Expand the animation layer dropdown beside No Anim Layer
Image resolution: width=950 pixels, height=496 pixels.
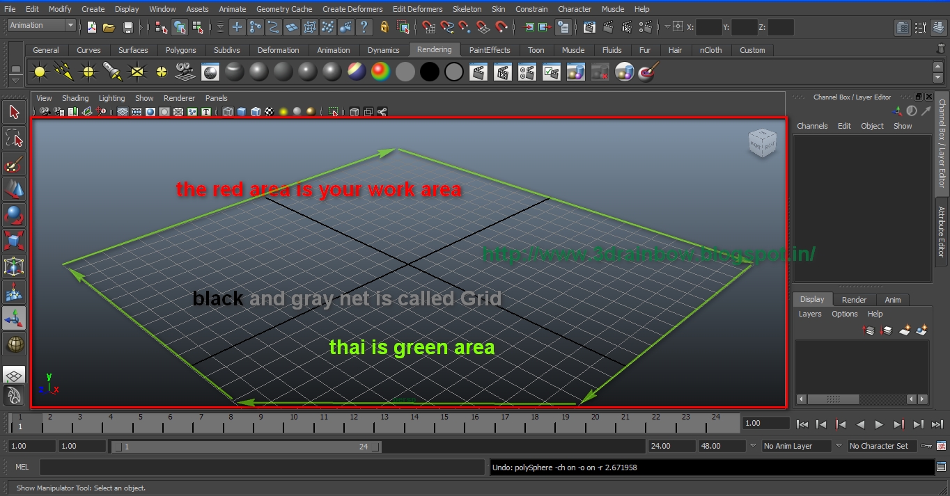pos(752,446)
